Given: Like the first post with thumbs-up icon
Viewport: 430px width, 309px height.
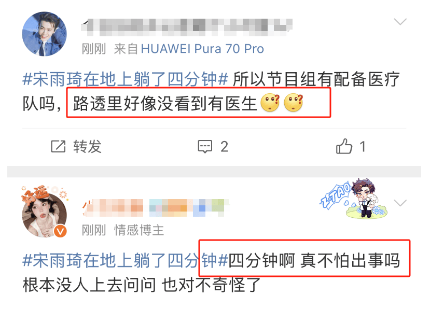Looking at the screenshot, I should 344,146.
